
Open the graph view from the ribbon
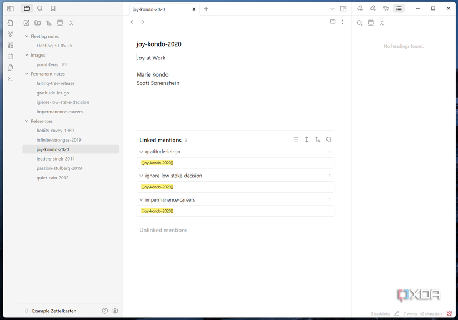pos(11,34)
